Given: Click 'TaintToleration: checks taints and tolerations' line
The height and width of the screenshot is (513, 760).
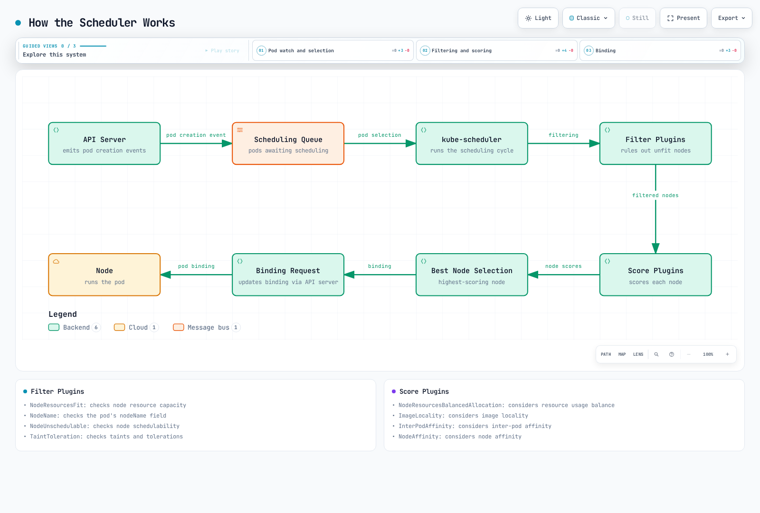Looking at the screenshot, I should pos(106,437).
